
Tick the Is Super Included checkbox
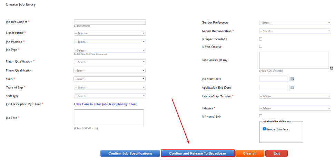(x=261, y=39)
